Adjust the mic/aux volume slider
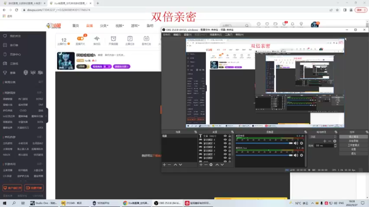Image resolution: width=369 pixels, height=207 pixels. (264, 155)
